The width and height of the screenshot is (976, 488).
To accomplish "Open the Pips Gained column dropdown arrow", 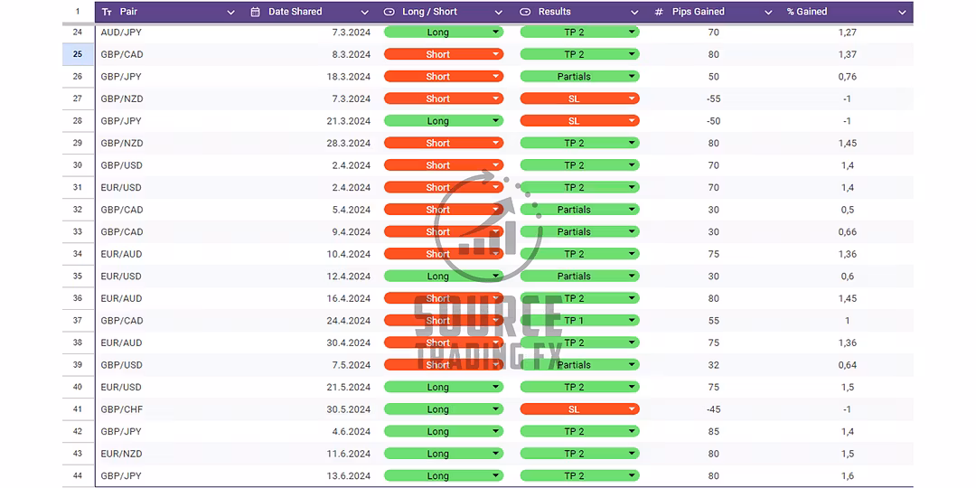I will (x=768, y=13).
